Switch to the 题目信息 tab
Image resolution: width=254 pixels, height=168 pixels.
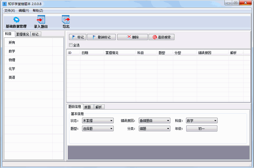pos(75,107)
